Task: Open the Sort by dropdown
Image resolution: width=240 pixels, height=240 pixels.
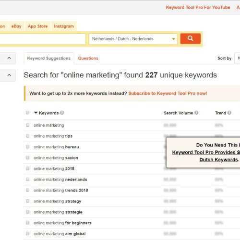Action: point(237,58)
